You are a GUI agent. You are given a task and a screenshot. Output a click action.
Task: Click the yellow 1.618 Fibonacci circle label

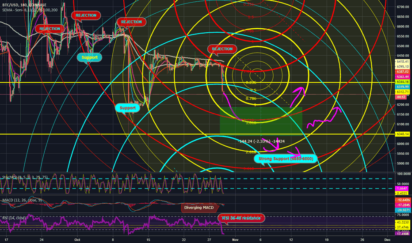click(x=251, y=123)
